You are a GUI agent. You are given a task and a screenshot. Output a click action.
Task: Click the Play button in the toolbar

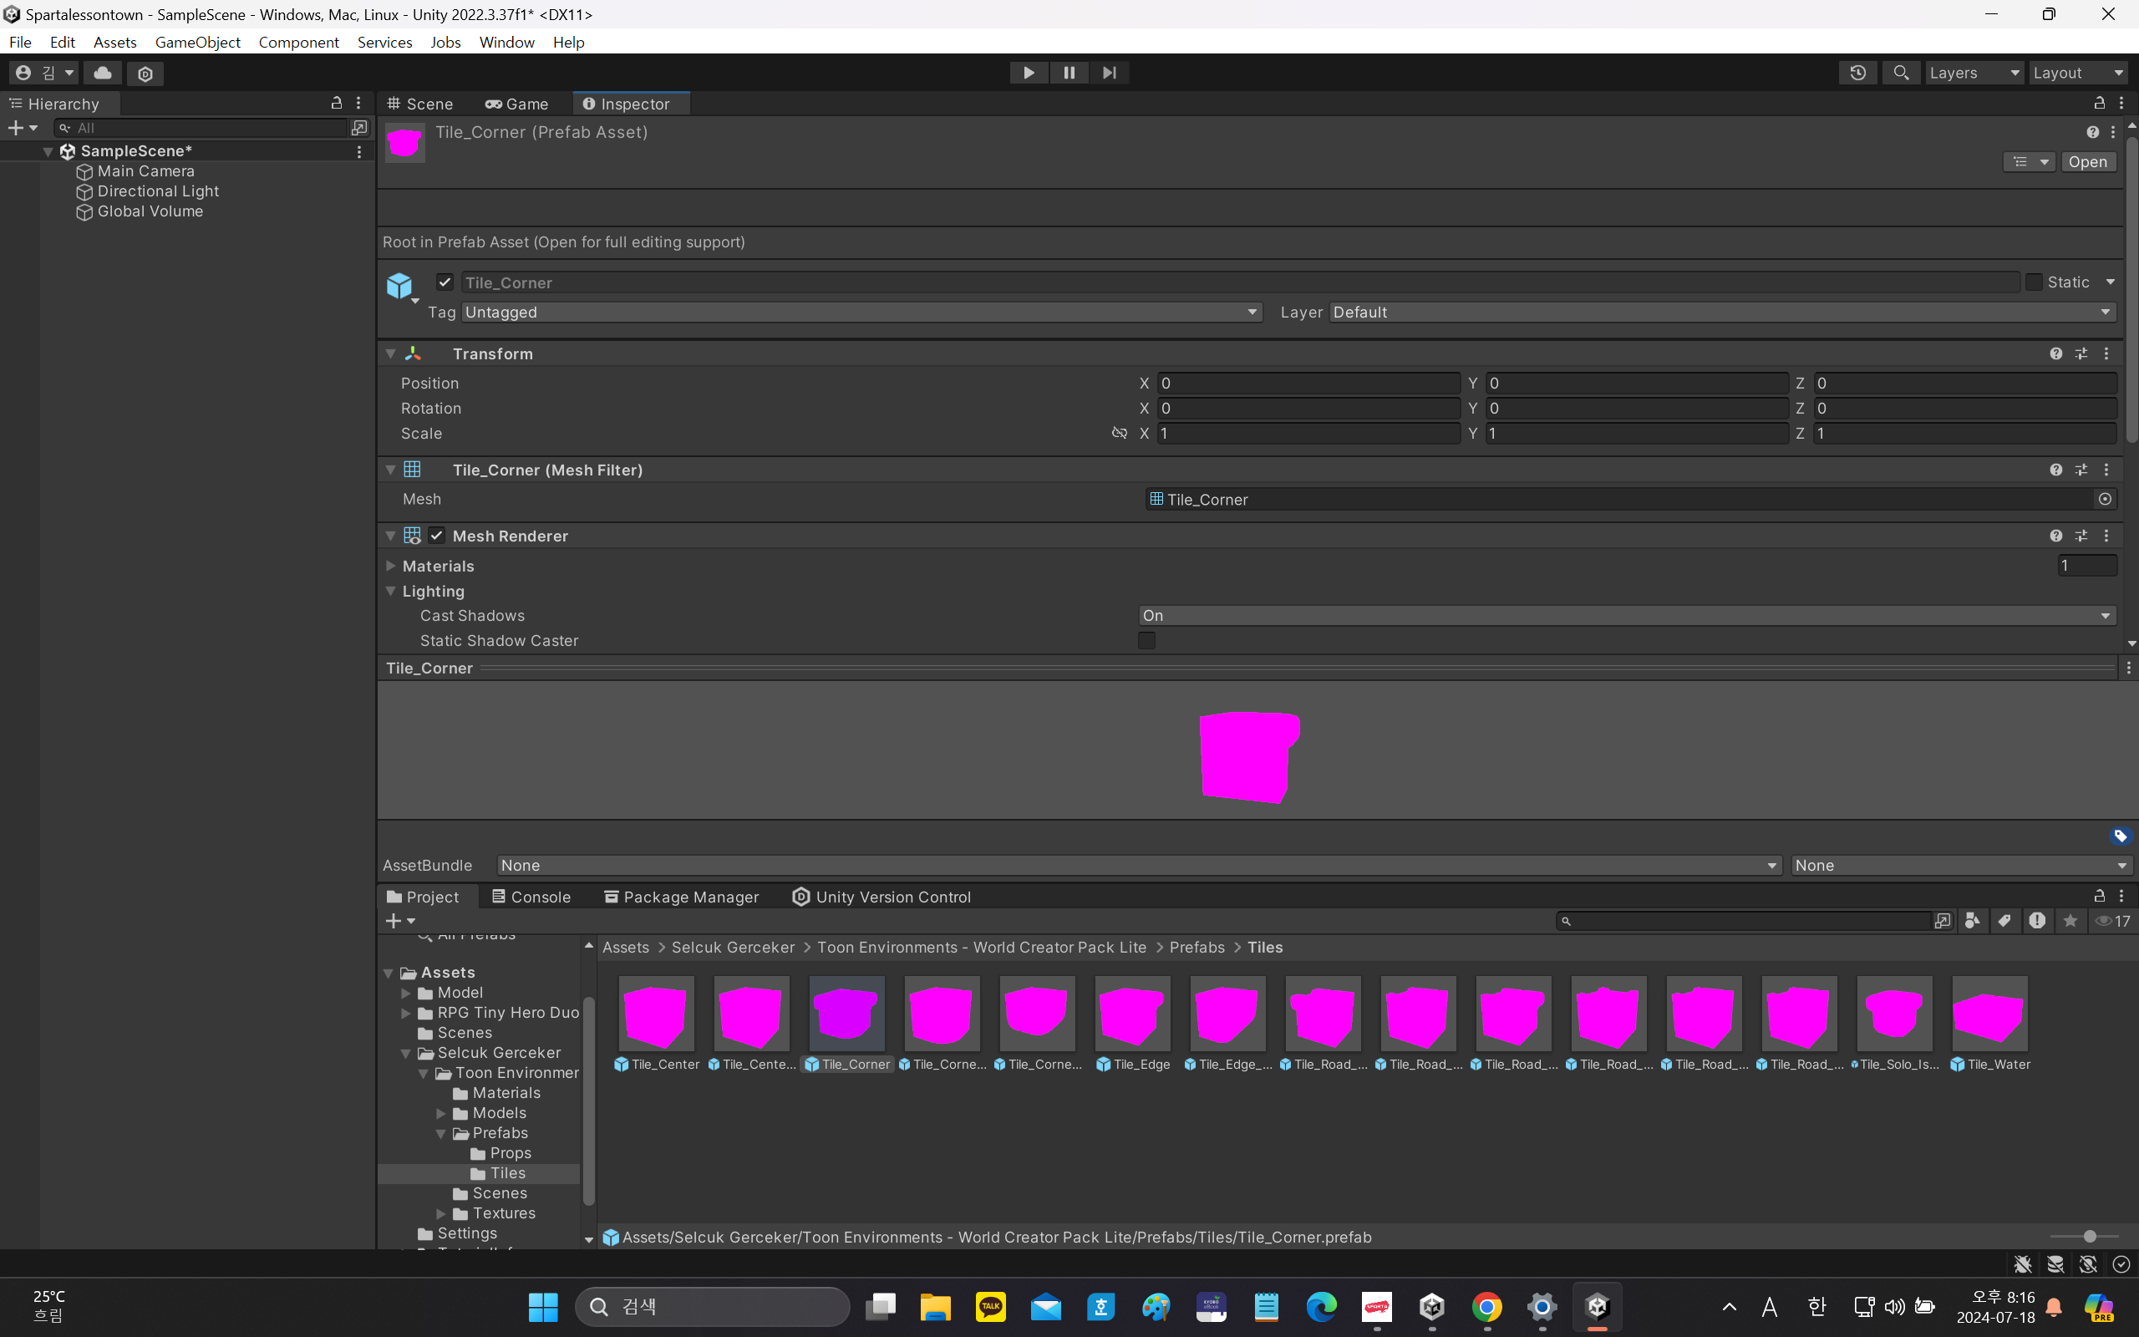coord(1029,73)
